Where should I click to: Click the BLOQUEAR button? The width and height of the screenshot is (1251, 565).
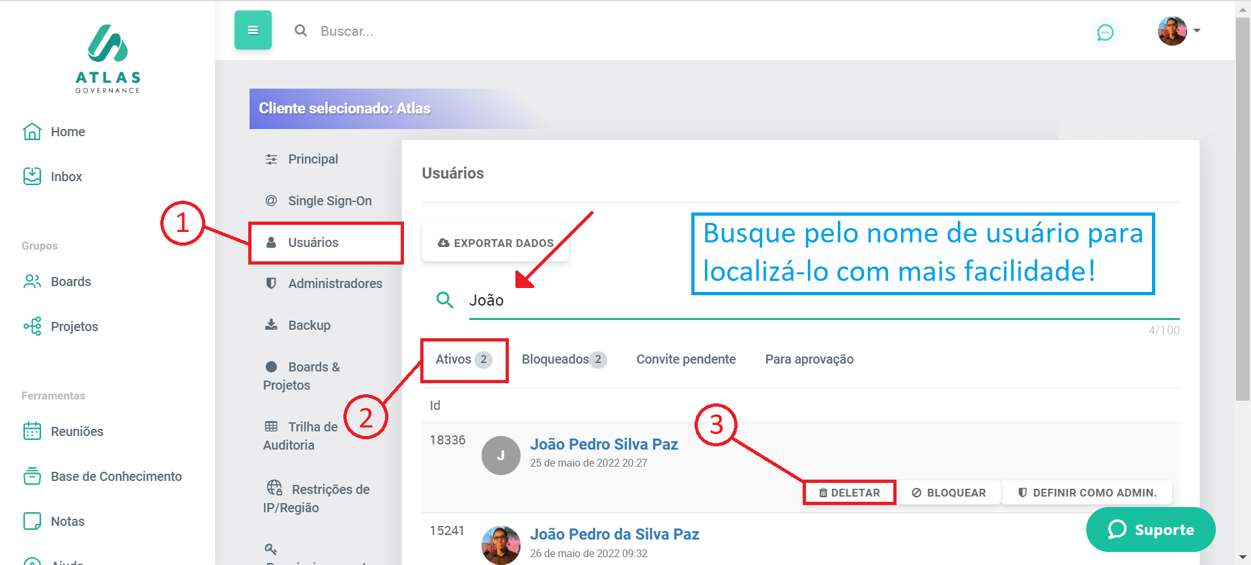coord(948,493)
